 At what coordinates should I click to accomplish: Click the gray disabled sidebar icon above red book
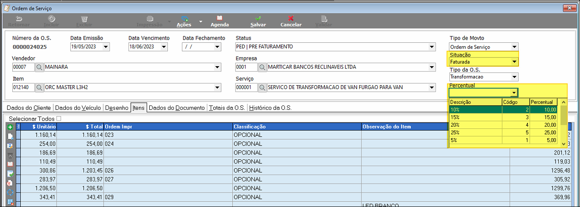(x=11, y=155)
